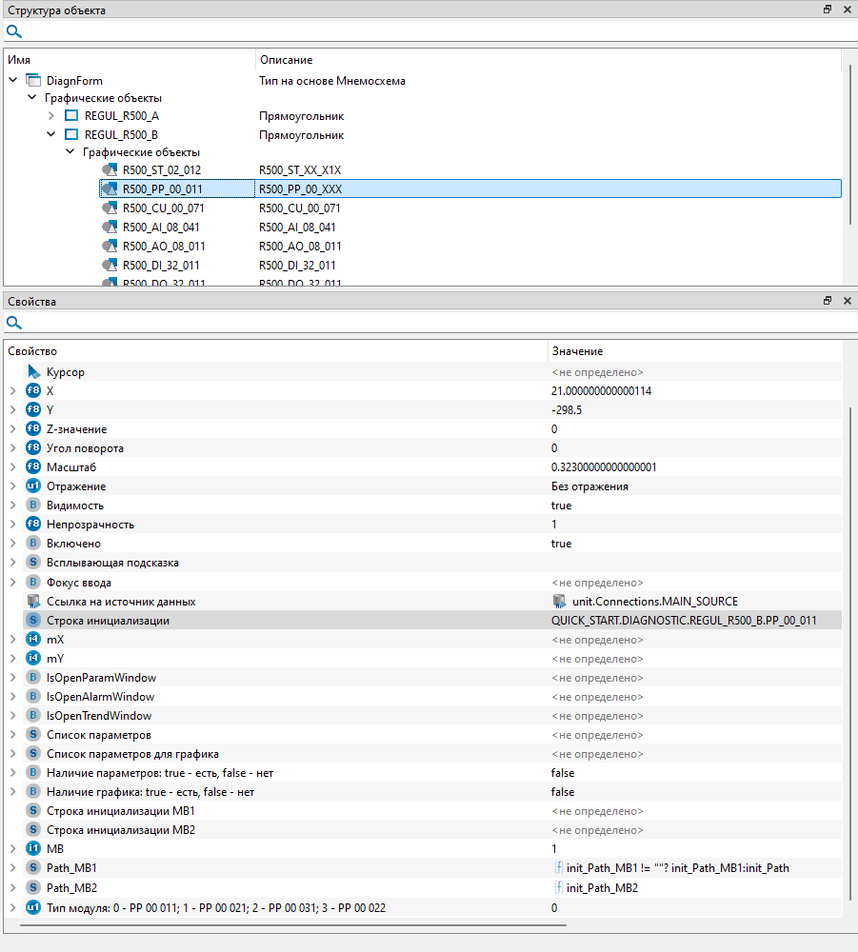Screen dimensions: 858x952
Task: Undock the Свойства panel with float button
Action: [x=828, y=301]
